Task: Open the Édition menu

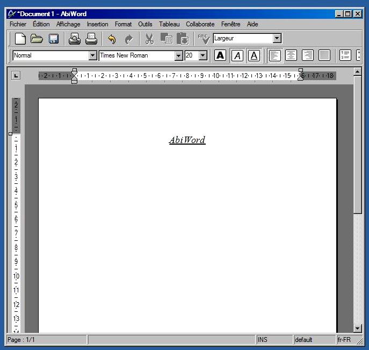Action: [41, 24]
